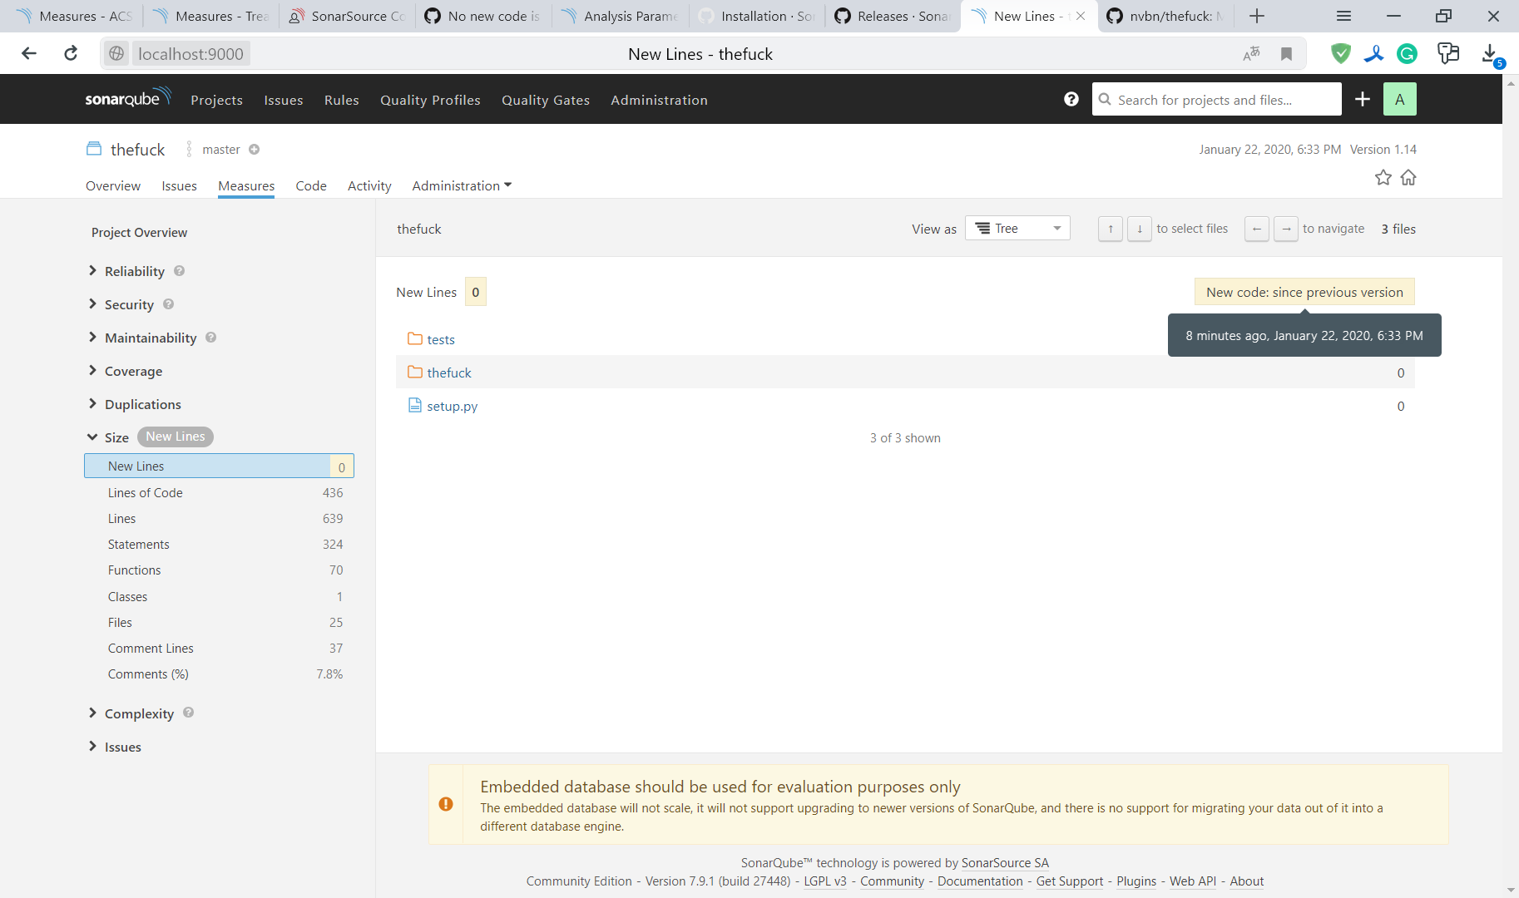
Task: Select Comment Lines measure
Action: pos(219,648)
